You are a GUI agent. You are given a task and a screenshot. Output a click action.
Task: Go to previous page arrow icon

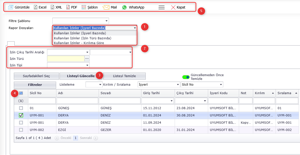point(57,138)
